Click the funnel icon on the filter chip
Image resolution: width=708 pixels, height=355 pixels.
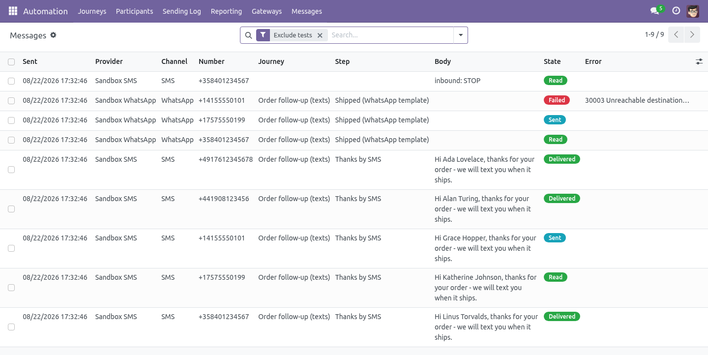263,35
